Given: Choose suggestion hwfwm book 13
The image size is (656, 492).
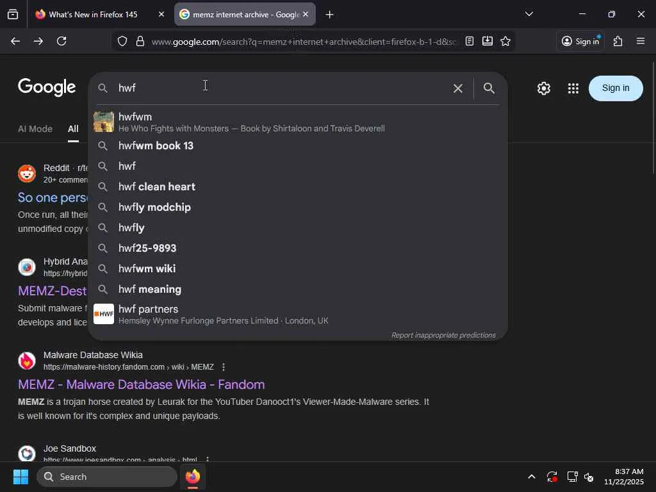Looking at the screenshot, I should point(298,145).
